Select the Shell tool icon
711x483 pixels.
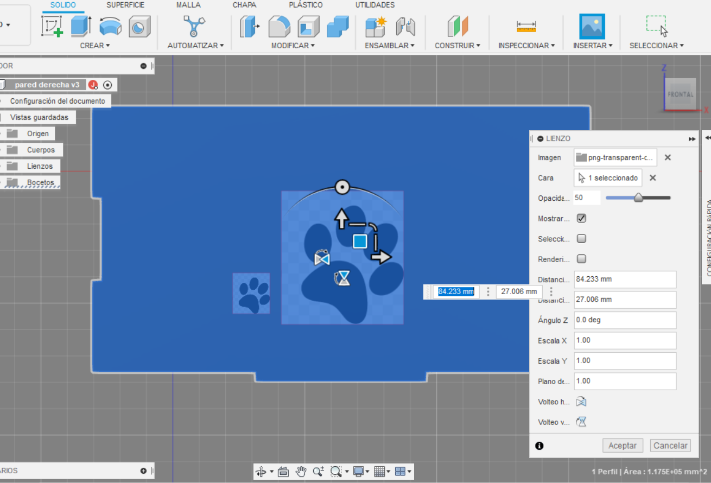pos(308,27)
